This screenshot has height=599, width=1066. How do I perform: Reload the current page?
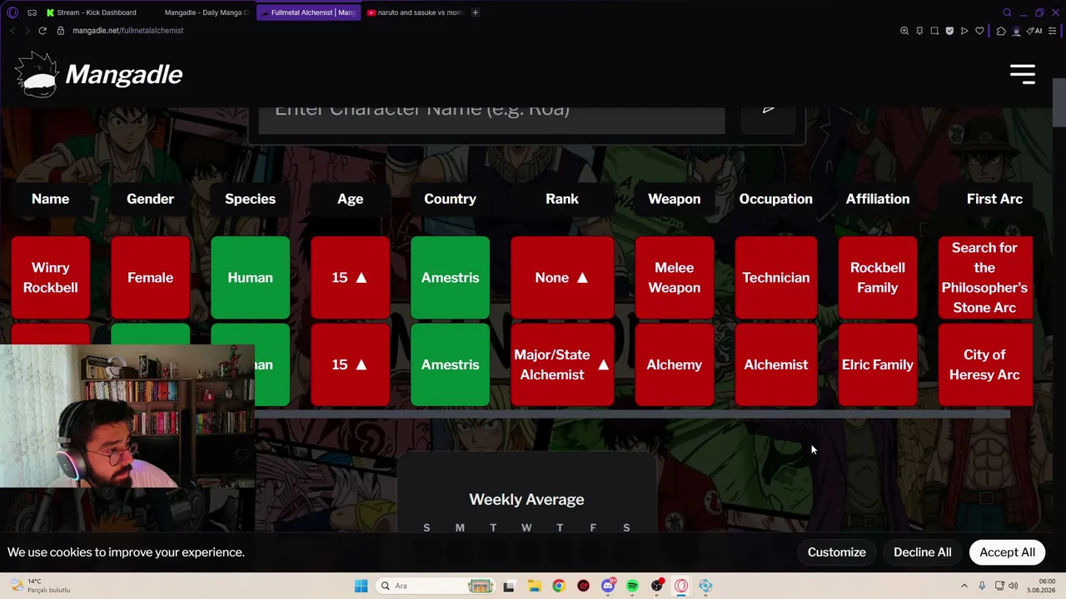click(42, 31)
